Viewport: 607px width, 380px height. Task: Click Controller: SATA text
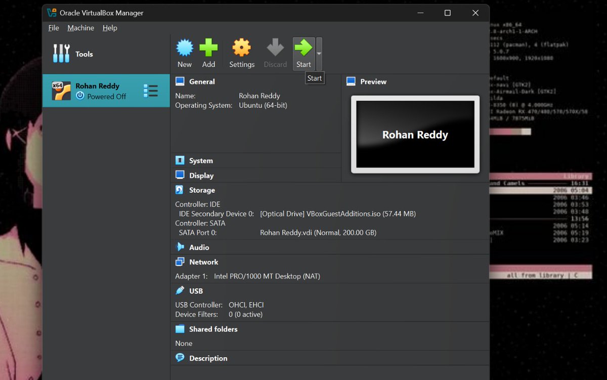[200, 223]
